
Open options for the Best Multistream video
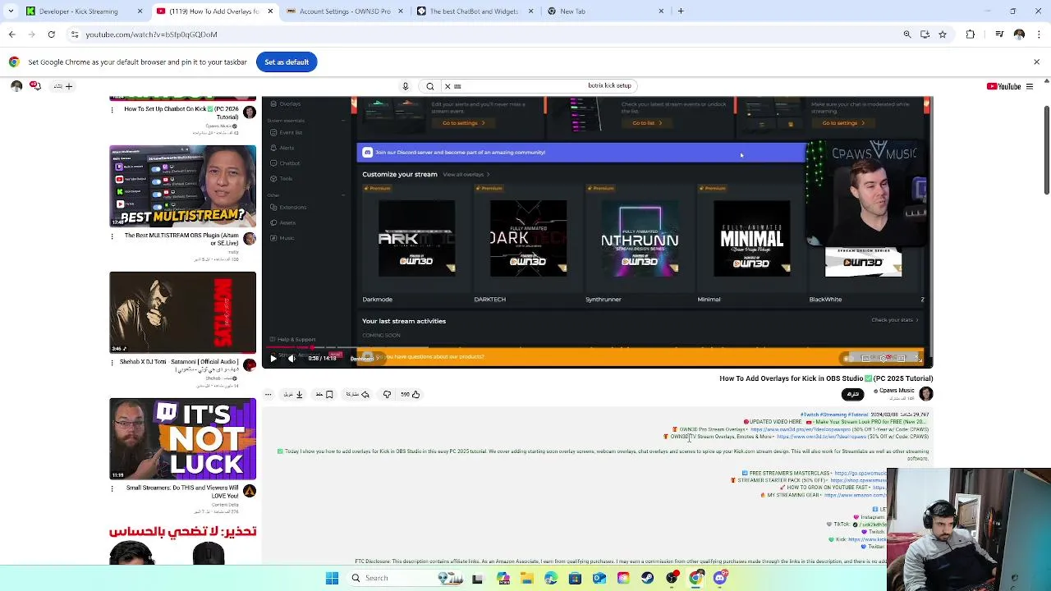(112, 236)
